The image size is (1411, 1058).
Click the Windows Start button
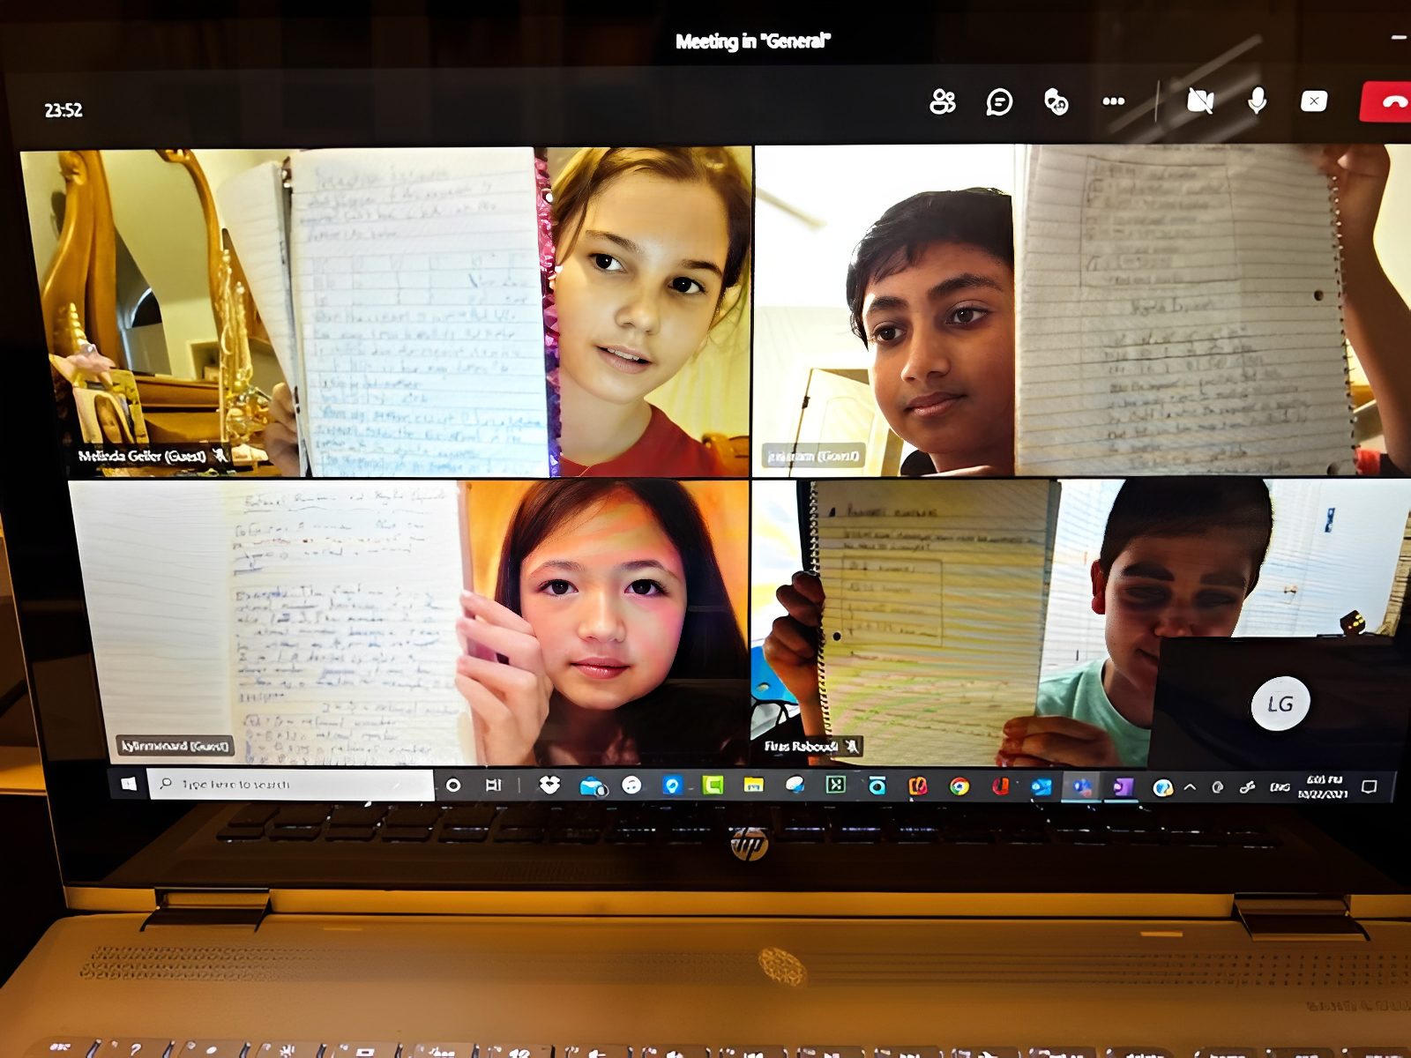click(x=129, y=784)
